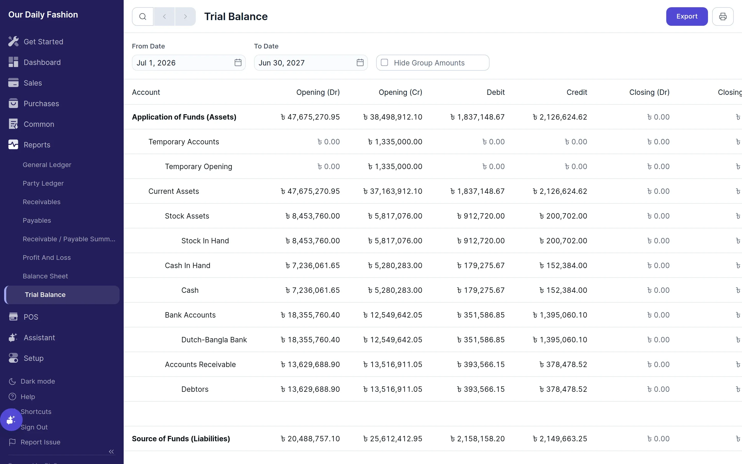Open Payables report

[x=37, y=220]
